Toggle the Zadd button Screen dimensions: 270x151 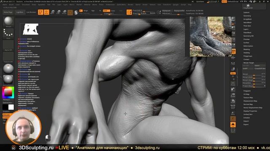click(106, 10)
